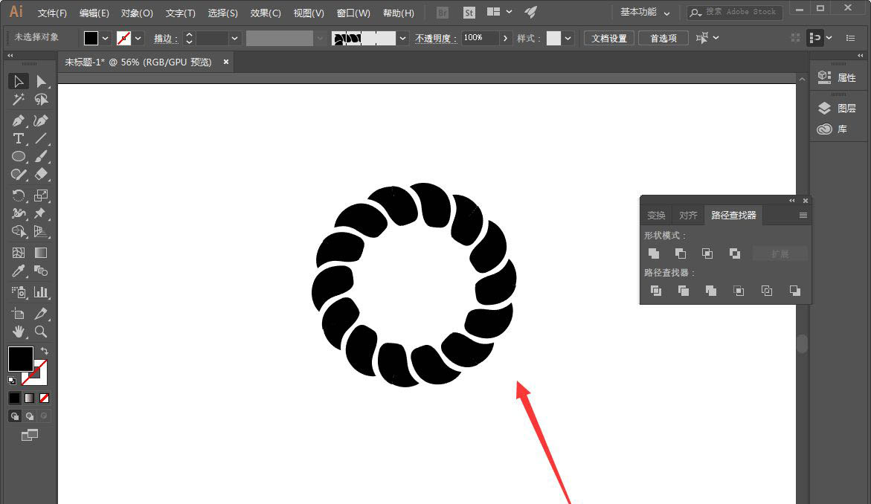Image resolution: width=871 pixels, height=504 pixels.
Task: Set the paint mode to None
Action: point(44,398)
